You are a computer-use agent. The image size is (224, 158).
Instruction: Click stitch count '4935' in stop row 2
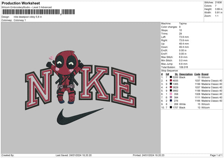click(175, 80)
